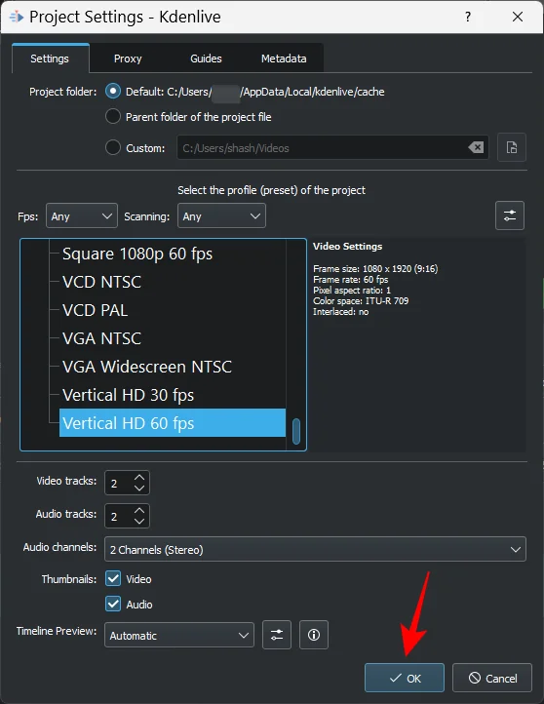Toggle the Audio thumbnails checkbox

click(x=113, y=604)
